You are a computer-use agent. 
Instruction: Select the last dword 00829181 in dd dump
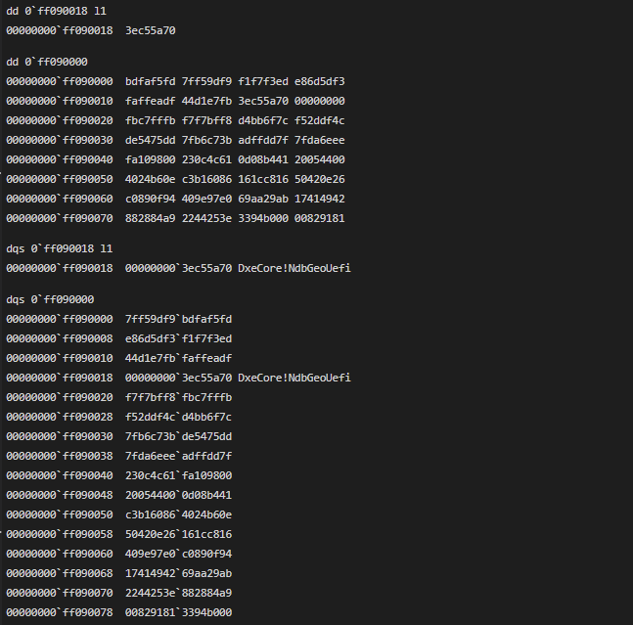[x=319, y=218]
